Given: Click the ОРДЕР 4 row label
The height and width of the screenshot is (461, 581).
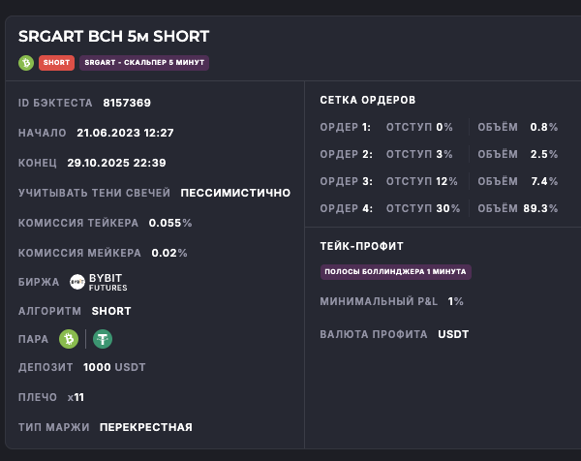Looking at the screenshot, I should click(x=346, y=208).
